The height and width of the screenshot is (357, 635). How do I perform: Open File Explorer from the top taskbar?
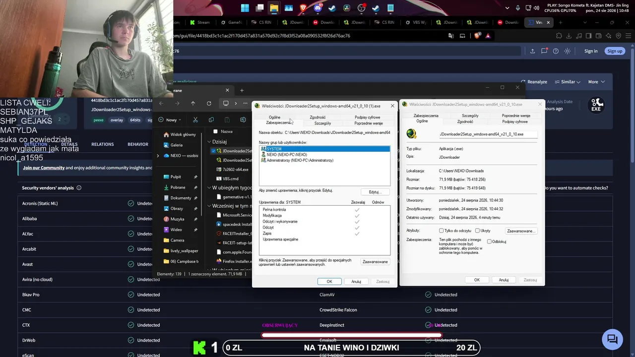point(274,8)
